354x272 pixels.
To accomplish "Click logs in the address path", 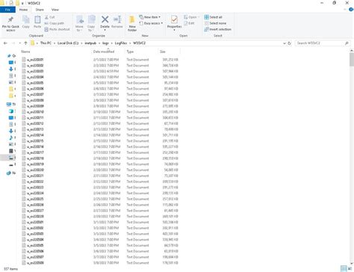I will tap(105, 43).
